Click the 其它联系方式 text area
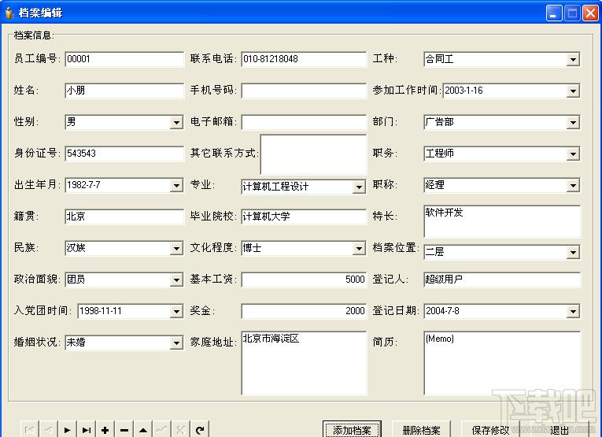Viewport: 602px width, 437px height. [x=313, y=154]
